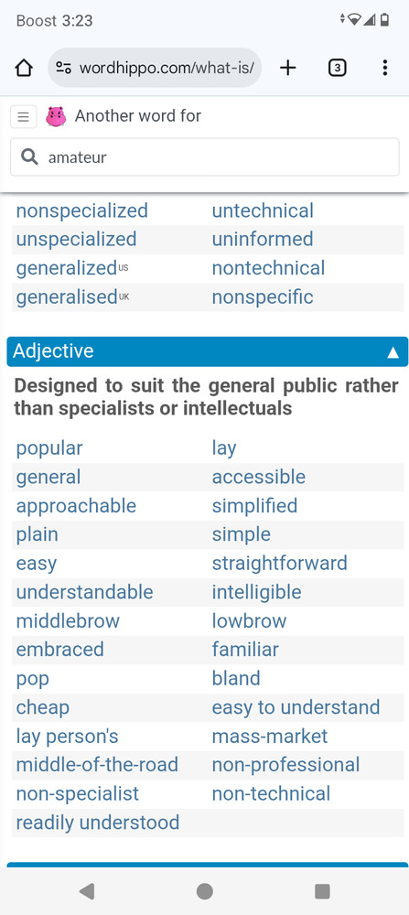
Task: Tap the Android home circle button
Action: [x=205, y=890]
